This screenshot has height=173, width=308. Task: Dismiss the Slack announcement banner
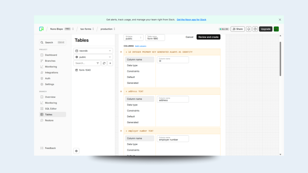point(280,20)
